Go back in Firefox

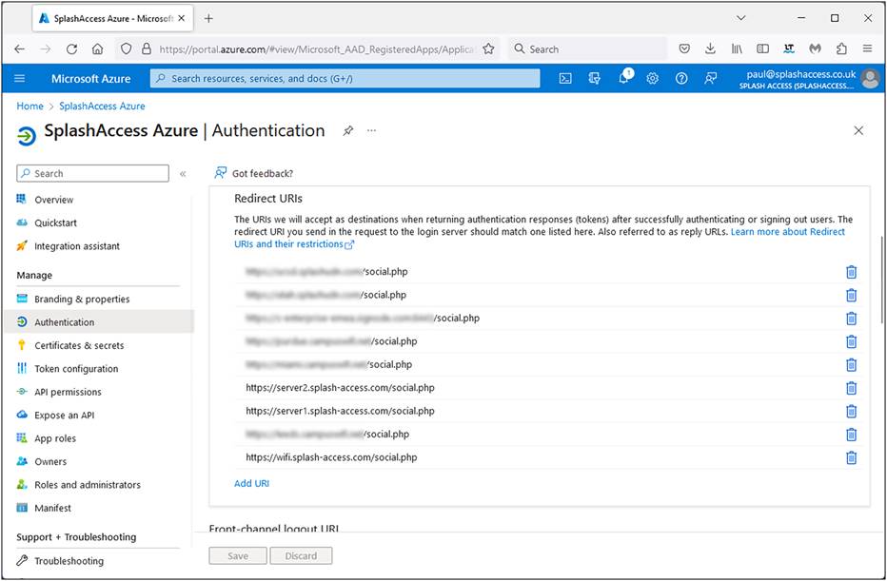coord(20,49)
